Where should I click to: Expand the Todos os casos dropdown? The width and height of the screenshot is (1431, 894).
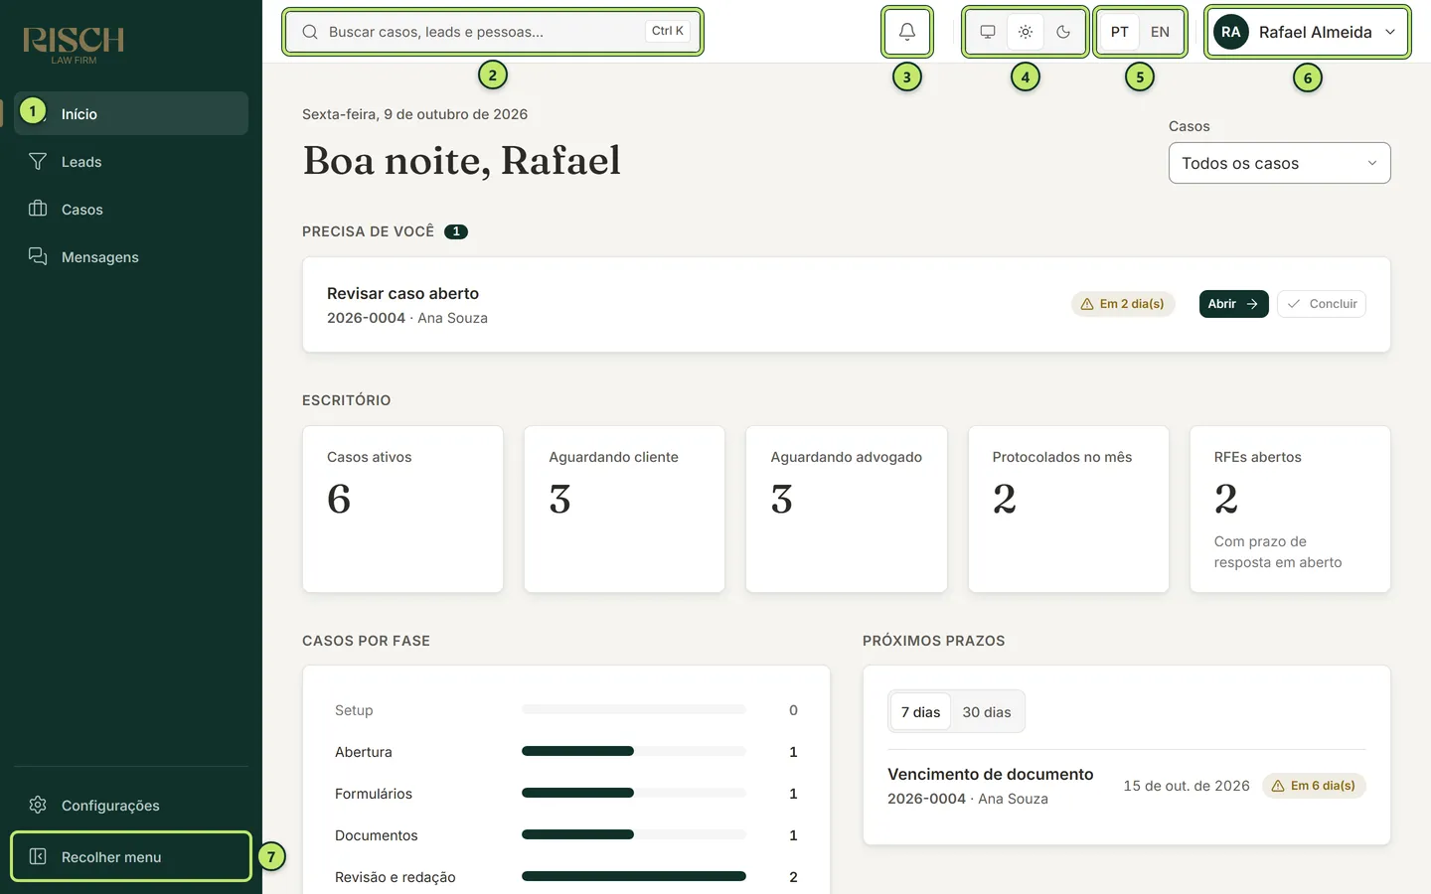click(1279, 163)
